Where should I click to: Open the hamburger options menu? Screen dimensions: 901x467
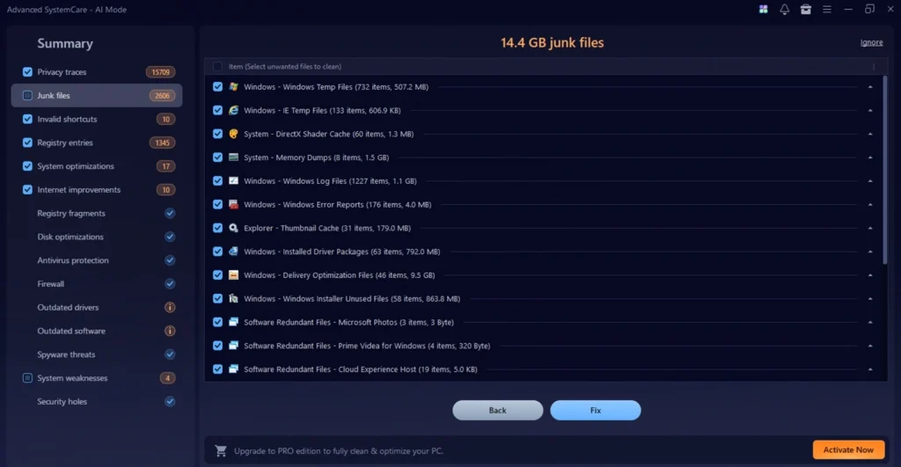point(827,9)
